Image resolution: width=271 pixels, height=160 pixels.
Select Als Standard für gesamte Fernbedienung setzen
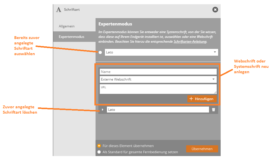(x=99, y=152)
